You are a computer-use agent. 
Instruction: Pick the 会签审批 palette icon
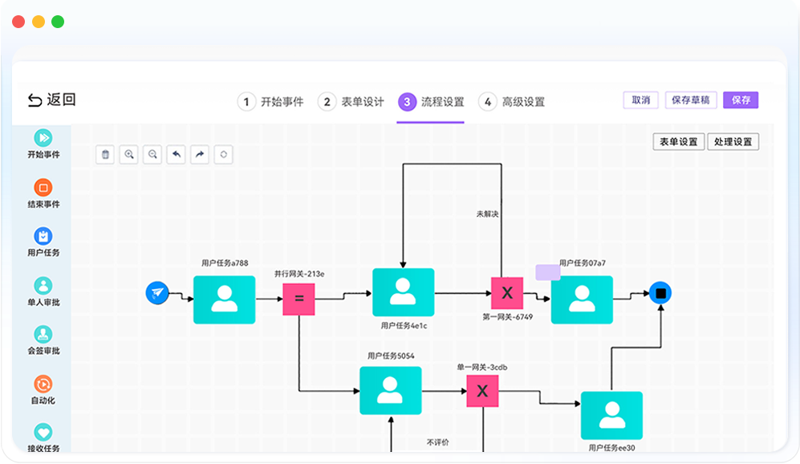(x=43, y=335)
